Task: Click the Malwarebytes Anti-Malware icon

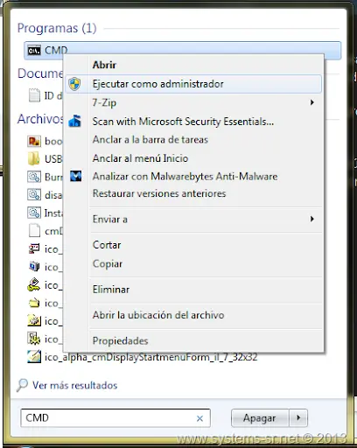Action: pyautogui.click(x=75, y=176)
